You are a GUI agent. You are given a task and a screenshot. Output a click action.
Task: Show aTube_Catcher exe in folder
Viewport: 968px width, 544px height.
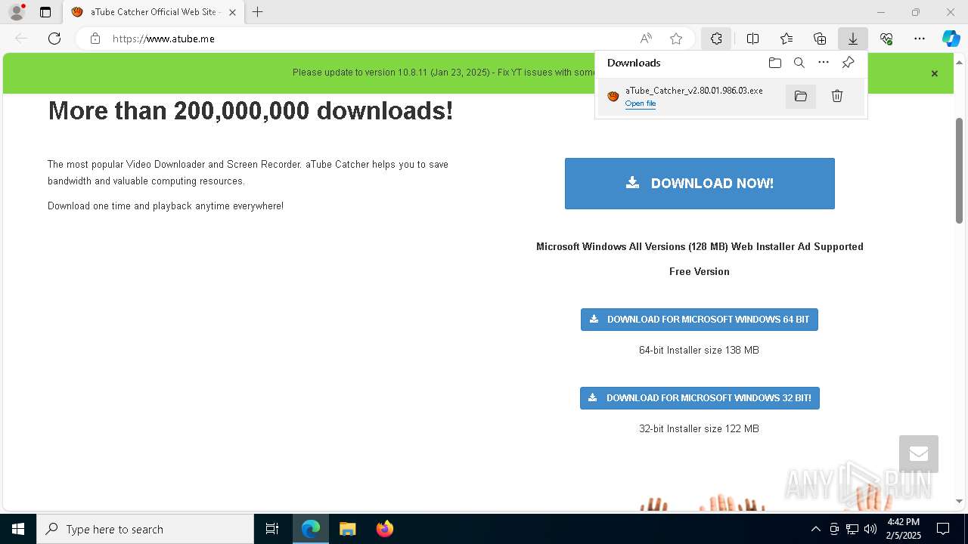point(801,96)
